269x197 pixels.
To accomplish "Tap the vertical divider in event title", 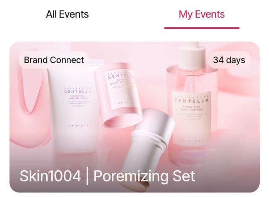I will coord(87,176).
